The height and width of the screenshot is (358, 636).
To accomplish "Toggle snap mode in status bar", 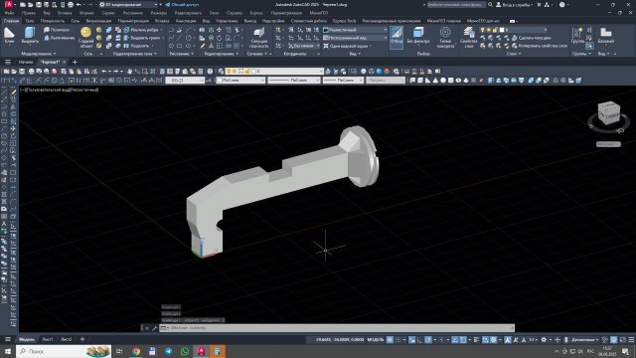I will click(x=397, y=340).
